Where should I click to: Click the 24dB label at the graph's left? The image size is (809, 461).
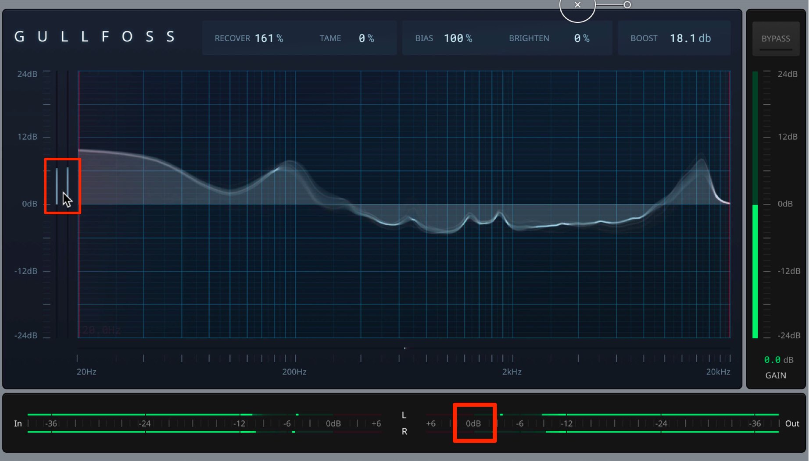pos(27,74)
